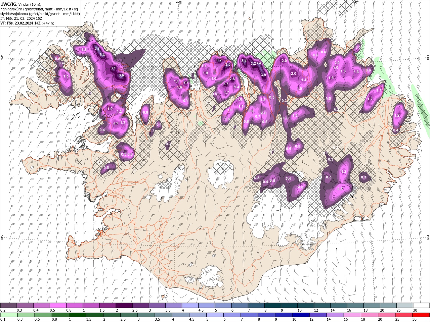This screenshot has width=430, height=322.
Task: Click the '3.1' snowfall value on the map
Action: pos(113,68)
